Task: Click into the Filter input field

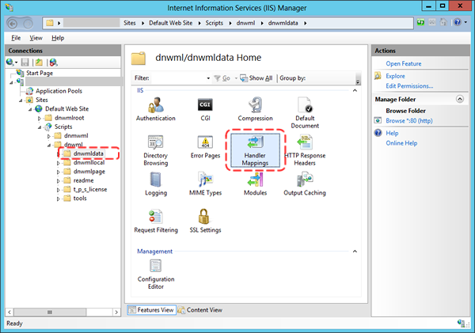Action: 177,78
